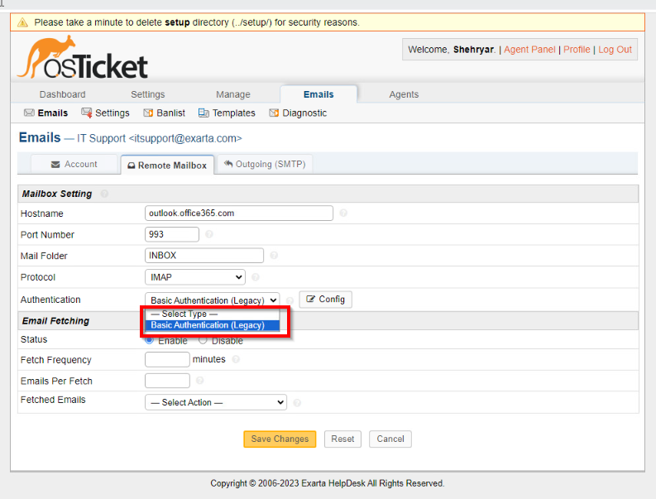Click the osTicket kangaroo logo
Viewport: 656px width, 499px height.
(x=82, y=60)
